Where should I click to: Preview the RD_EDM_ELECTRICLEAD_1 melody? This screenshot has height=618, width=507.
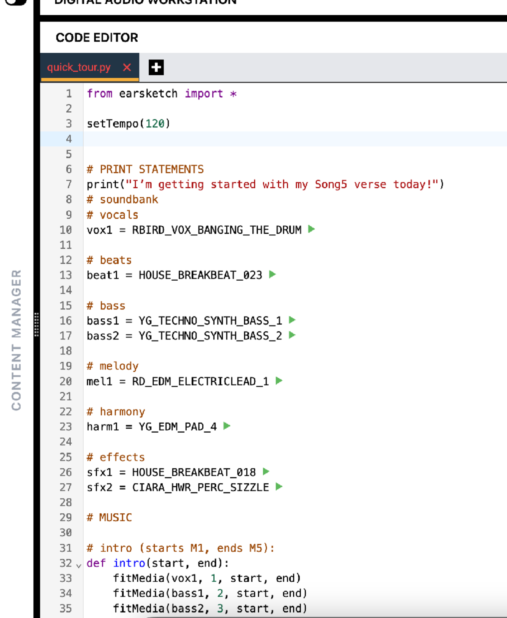279,381
